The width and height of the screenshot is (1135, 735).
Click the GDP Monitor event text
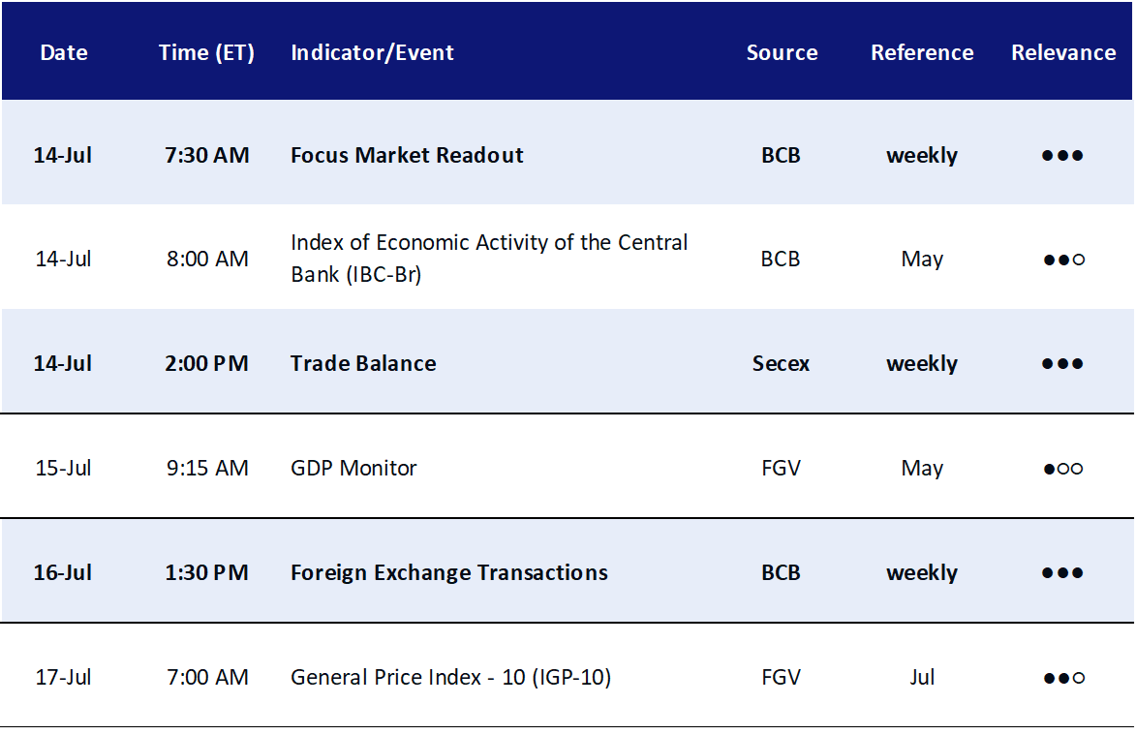click(x=353, y=468)
